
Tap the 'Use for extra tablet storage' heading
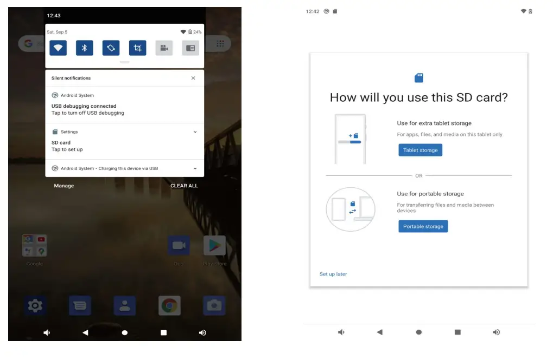pyautogui.click(x=434, y=123)
